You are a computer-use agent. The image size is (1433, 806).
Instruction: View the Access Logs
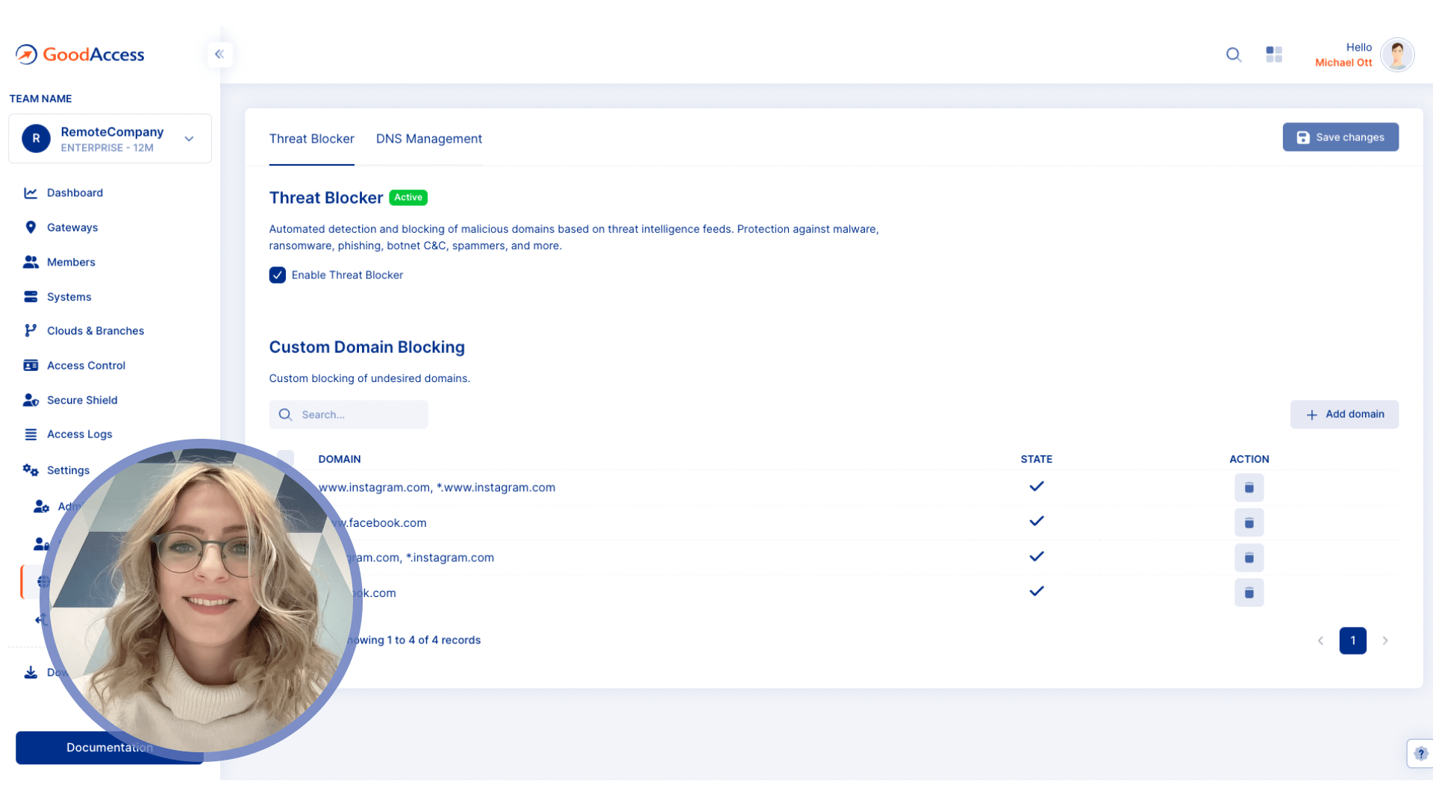pyautogui.click(x=80, y=434)
